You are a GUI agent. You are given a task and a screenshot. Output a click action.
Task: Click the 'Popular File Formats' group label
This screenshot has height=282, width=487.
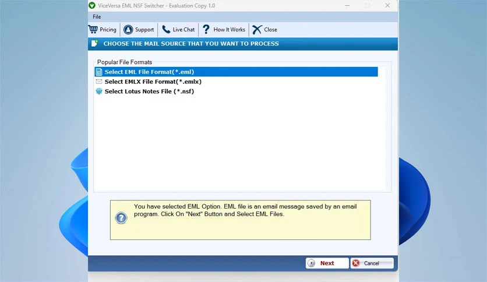point(125,62)
